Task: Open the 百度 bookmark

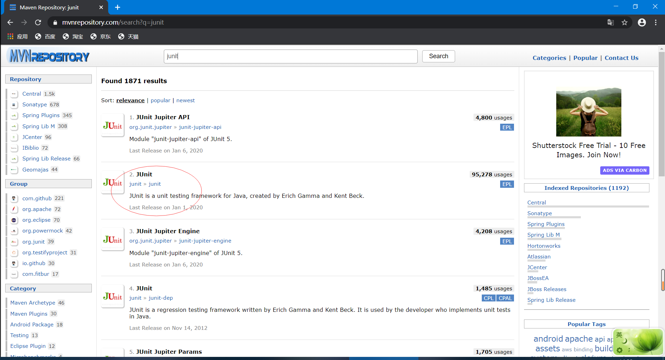Action: click(x=45, y=36)
